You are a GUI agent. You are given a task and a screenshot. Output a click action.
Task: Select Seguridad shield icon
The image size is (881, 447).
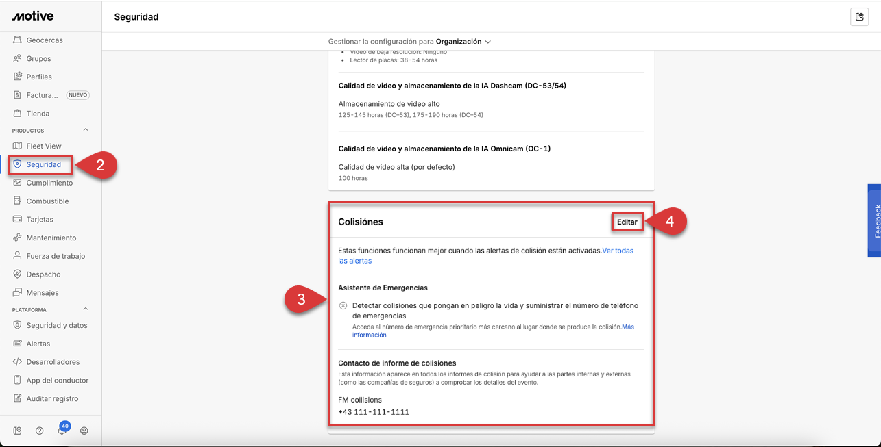coord(18,164)
